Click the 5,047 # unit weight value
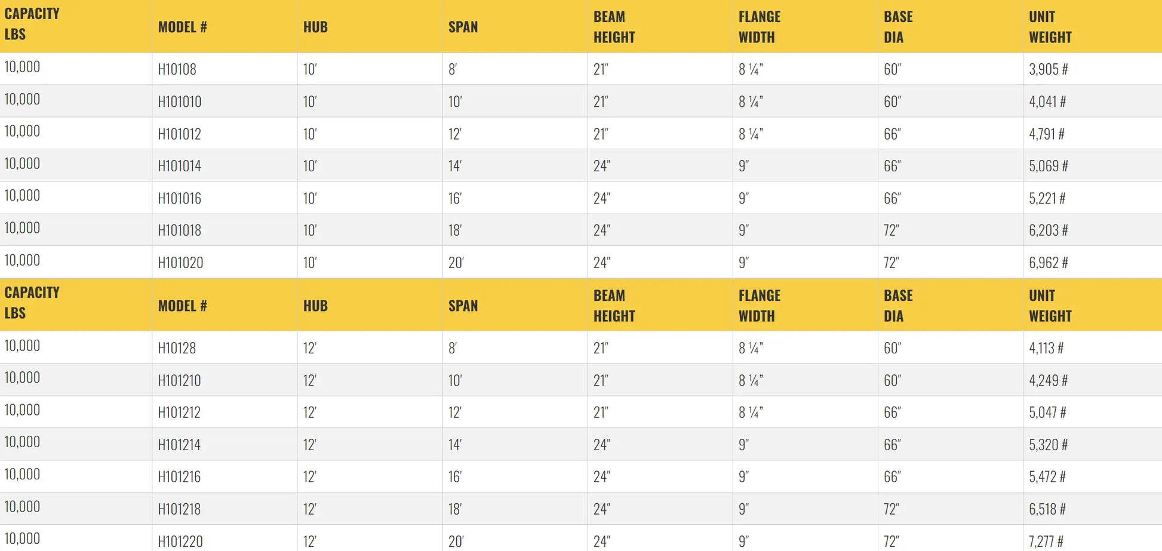 pos(1047,413)
